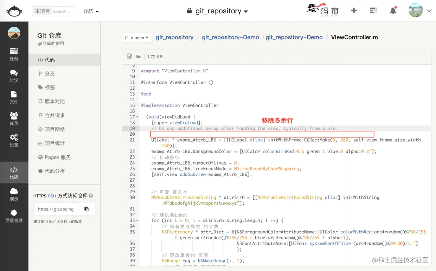Open the 讨论 discussion sidebar icon
Screen dimensions: 436x271
pyautogui.click(x=14, y=76)
